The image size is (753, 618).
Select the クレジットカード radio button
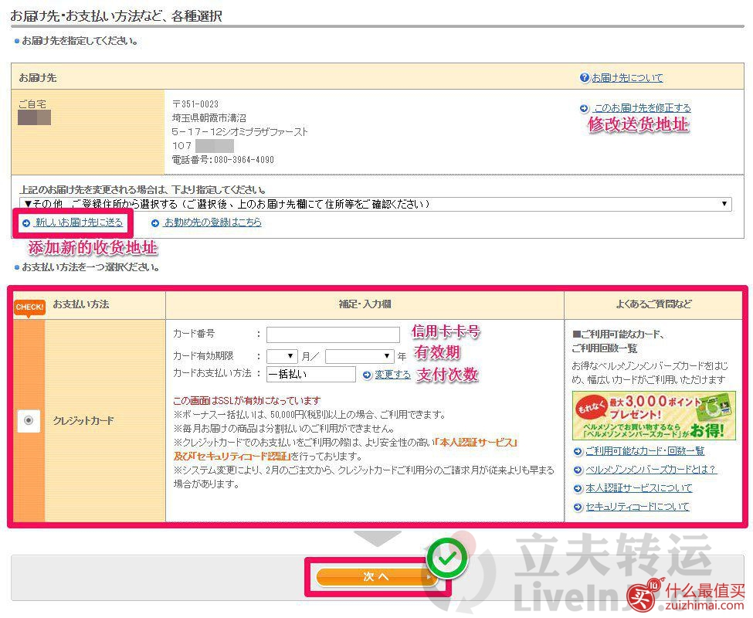coord(29,421)
